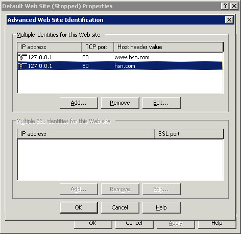Click the Host header value column header
241x234 pixels.
[x=168, y=47]
